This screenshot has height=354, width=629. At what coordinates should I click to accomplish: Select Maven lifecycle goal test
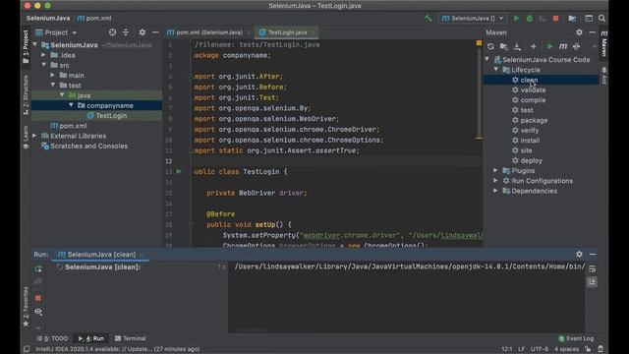point(527,110)
